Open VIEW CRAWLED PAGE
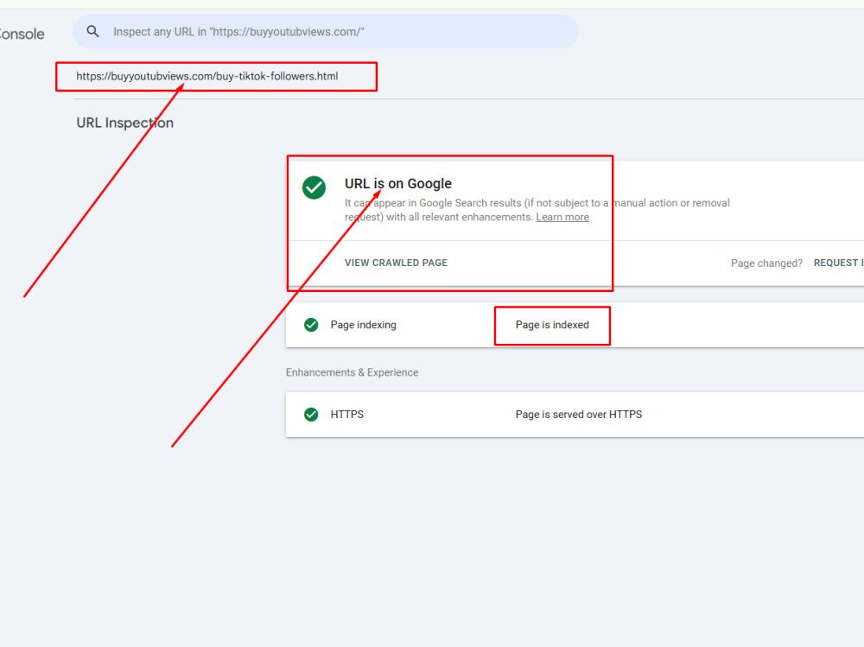Image resolution: width=864 pixels, height=647 pixels. (397, 263)
